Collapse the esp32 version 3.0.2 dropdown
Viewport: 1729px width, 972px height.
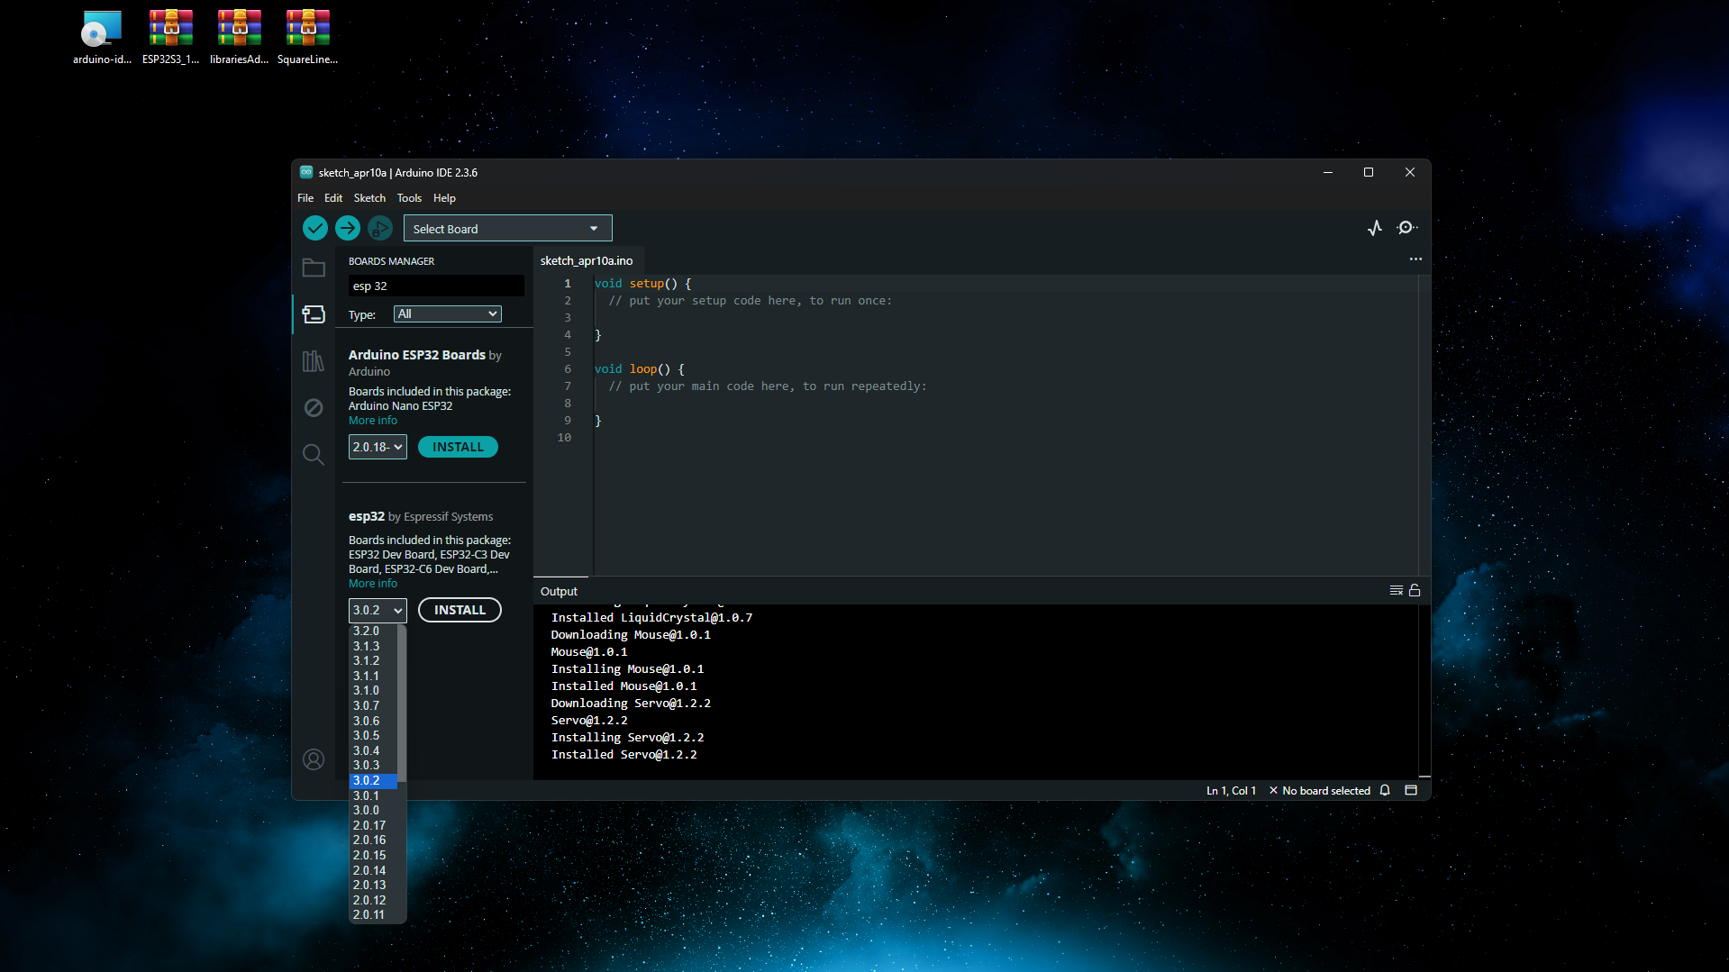[x=378, y=610]
